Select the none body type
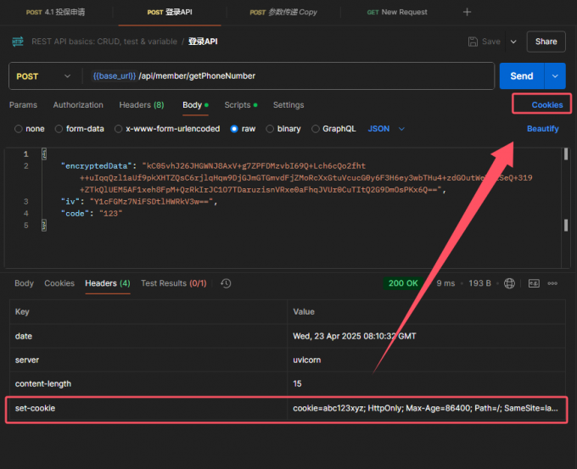This screenshot has width=577, height=469. tap(19, 129)
